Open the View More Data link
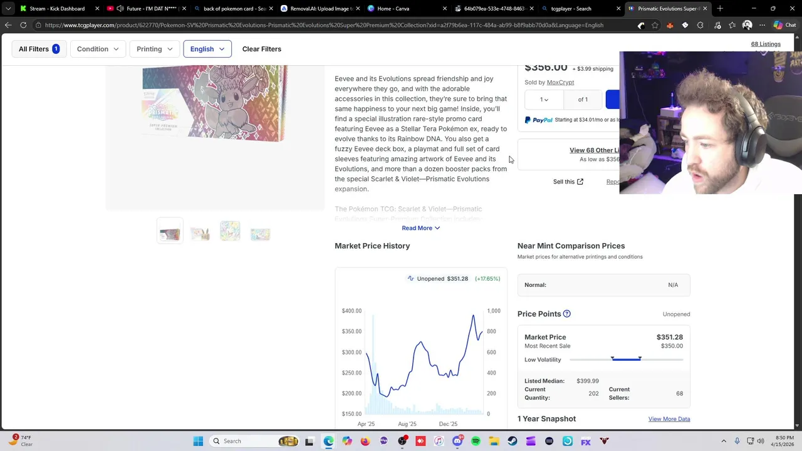This screenshot has width=802, height=451. click(x=669, y=419)
